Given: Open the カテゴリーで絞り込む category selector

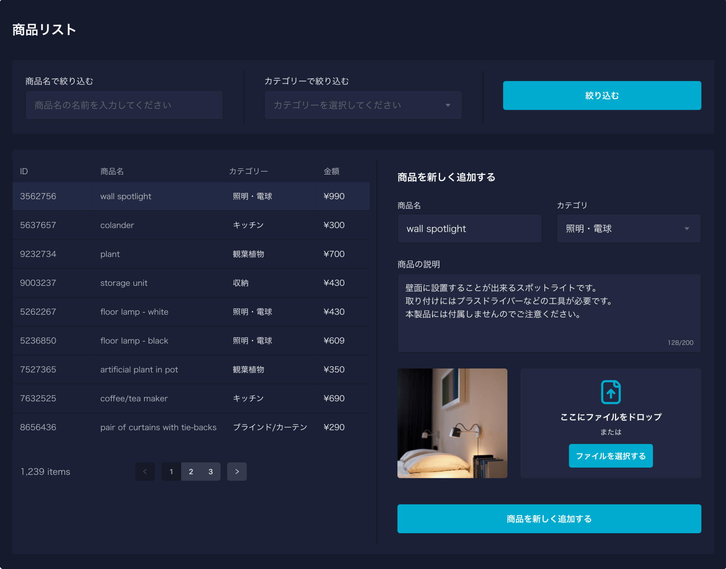Looking at the screenshot, I should tap(362, 105).
